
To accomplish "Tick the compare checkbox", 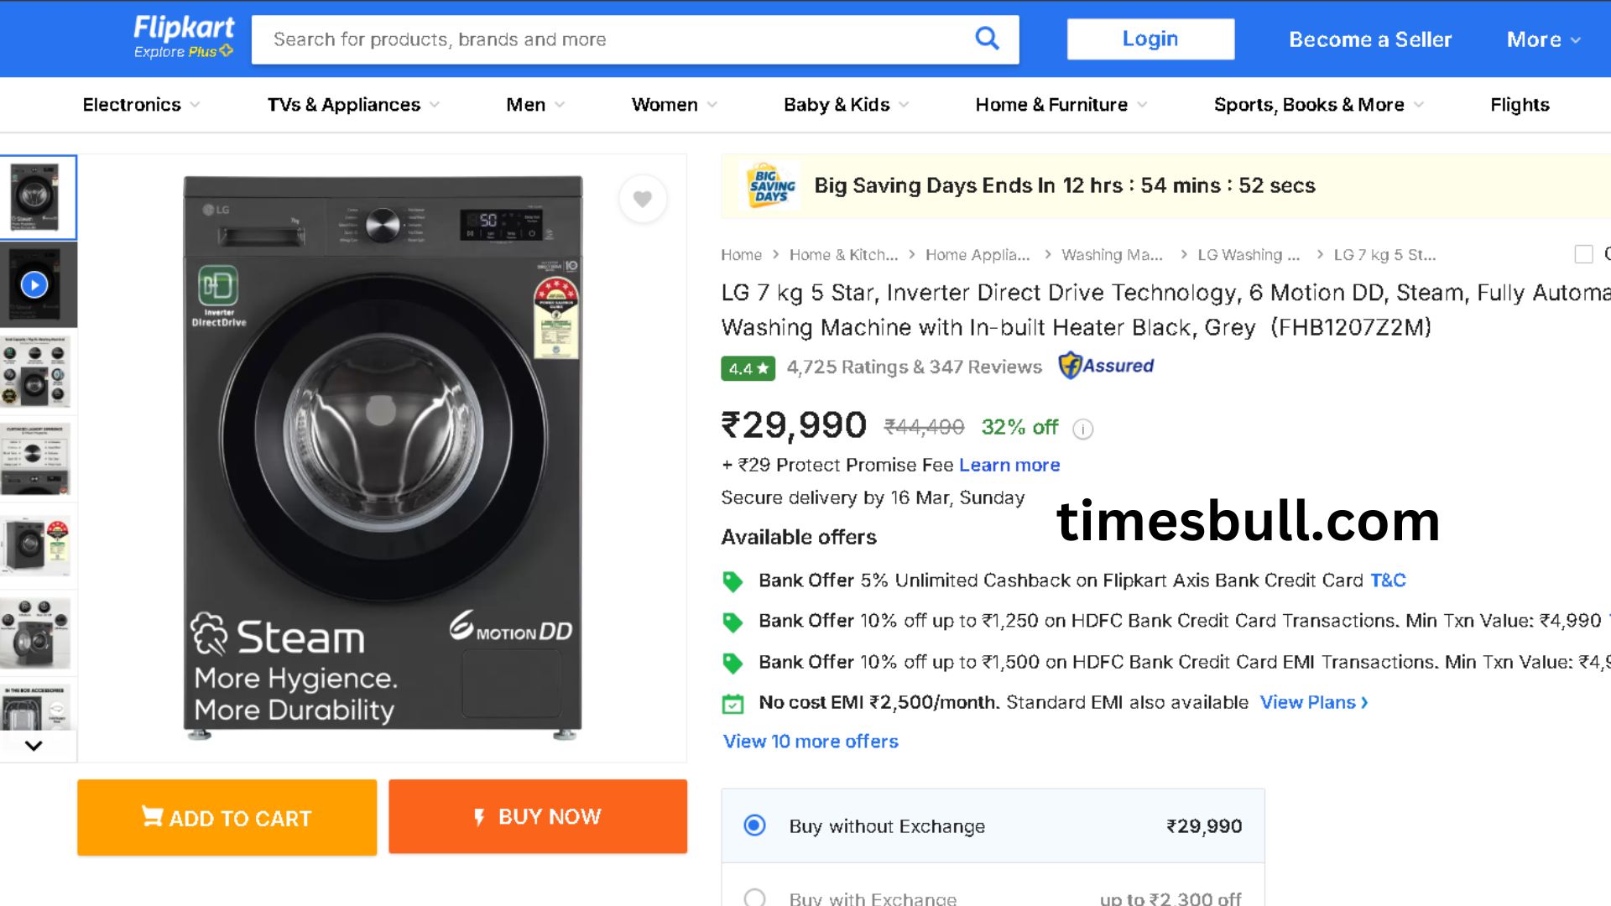I will click(1583, 254).
